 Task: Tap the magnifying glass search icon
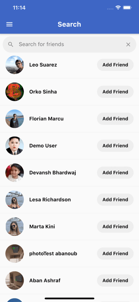point(11,44)
